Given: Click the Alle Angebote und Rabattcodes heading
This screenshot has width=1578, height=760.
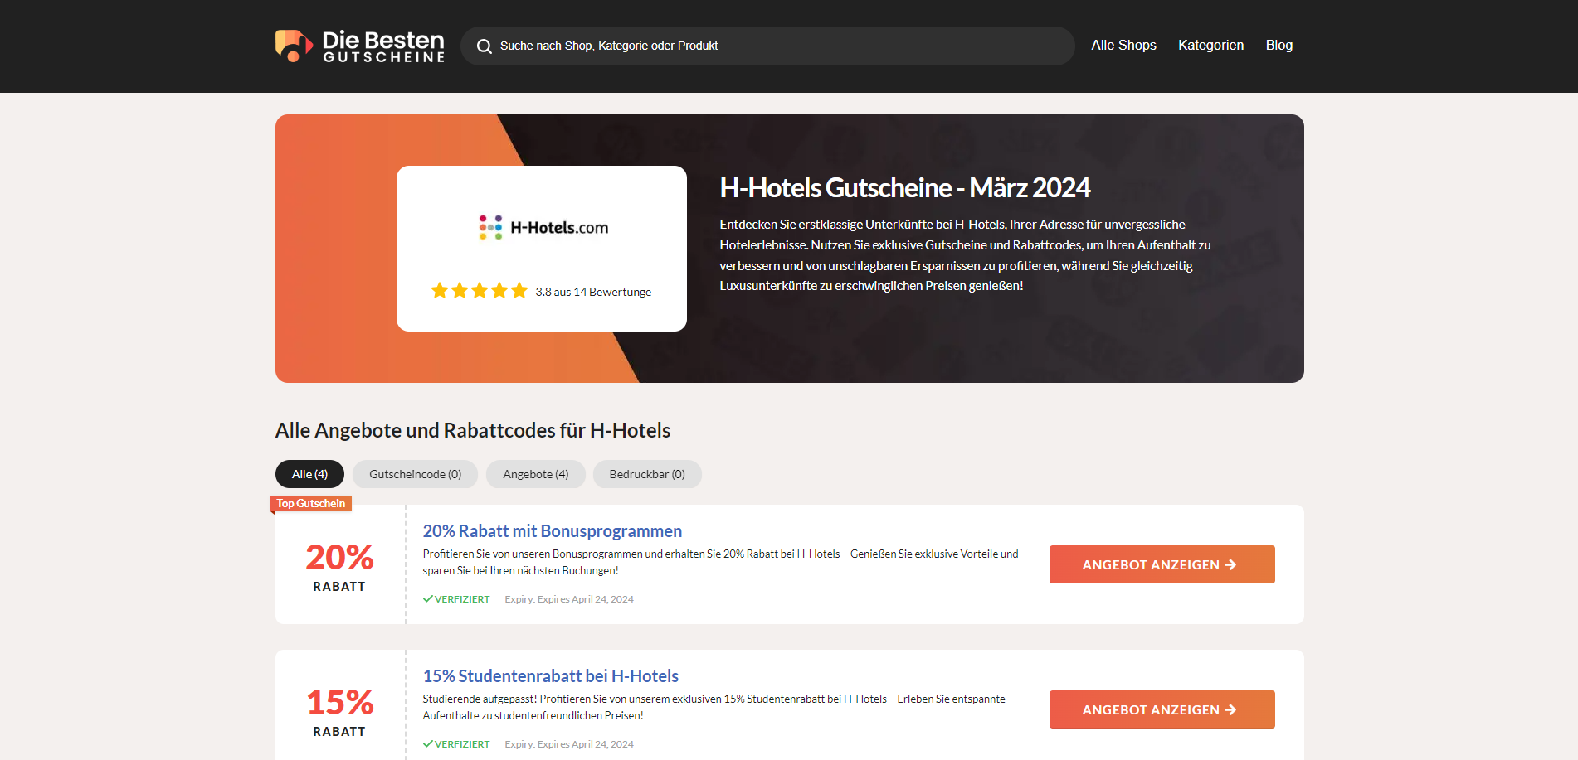Looking at the screenshot, I should [x=472, y=431].
